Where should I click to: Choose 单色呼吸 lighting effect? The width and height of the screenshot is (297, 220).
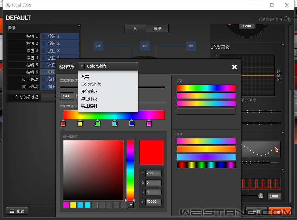pos(89,99)
